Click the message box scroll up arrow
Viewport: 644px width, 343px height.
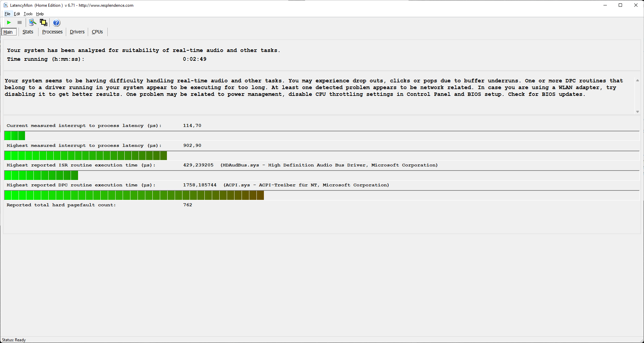pyautogui.click(x=638, y=80)
